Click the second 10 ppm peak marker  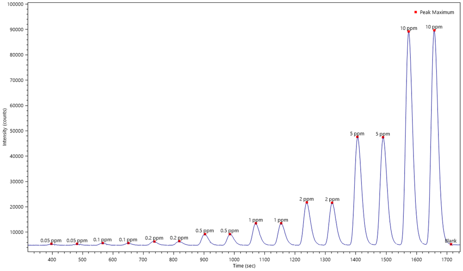434,31
